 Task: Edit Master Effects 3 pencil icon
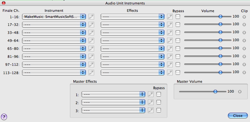151,110
